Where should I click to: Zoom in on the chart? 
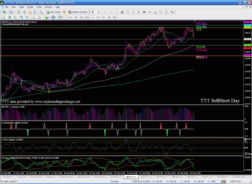click(21, 17)
